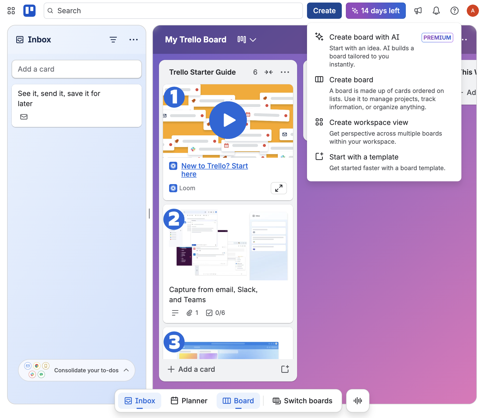Click the Inbox panel header icon
484x418 pixels.
[20, 40]
